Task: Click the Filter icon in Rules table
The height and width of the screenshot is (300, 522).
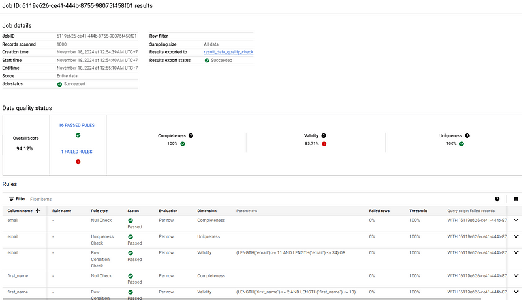Action: point(11,199)
